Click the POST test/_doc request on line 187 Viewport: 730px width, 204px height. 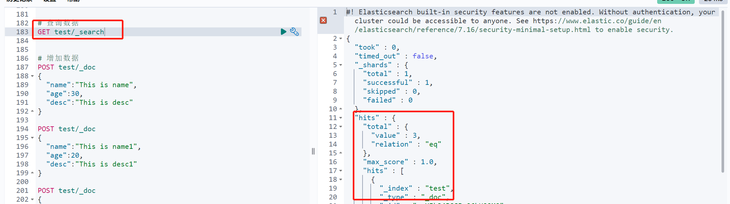67,67
